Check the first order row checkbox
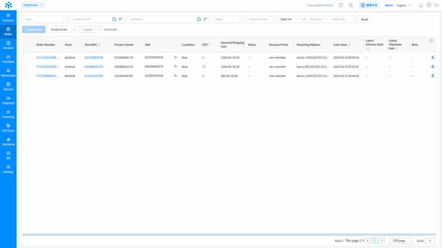This screenshot has width=442, height=248. tap(27, 57)
